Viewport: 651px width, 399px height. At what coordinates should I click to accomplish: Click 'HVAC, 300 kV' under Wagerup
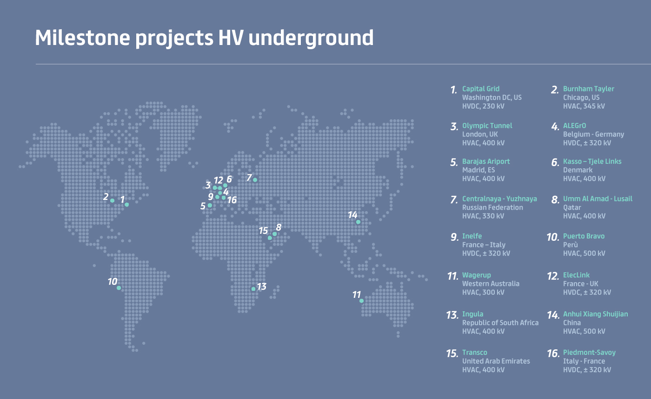click(x=483, y=293)
